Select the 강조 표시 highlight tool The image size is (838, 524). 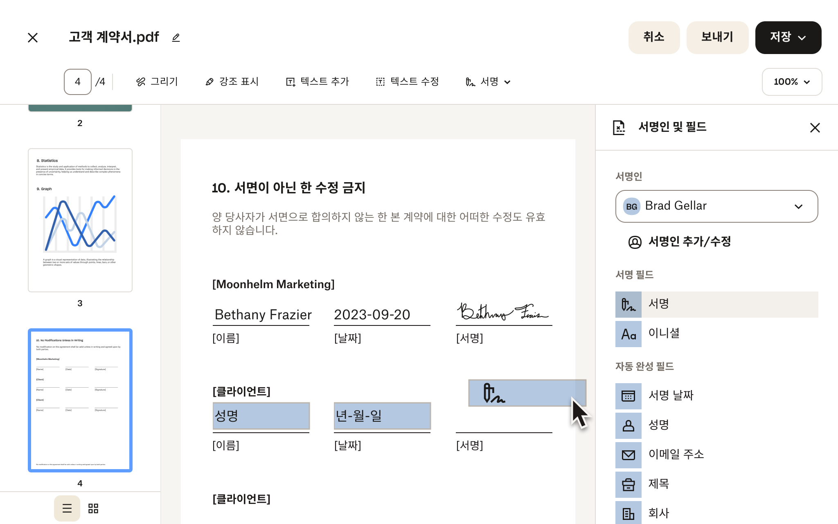tap(232, 82)
